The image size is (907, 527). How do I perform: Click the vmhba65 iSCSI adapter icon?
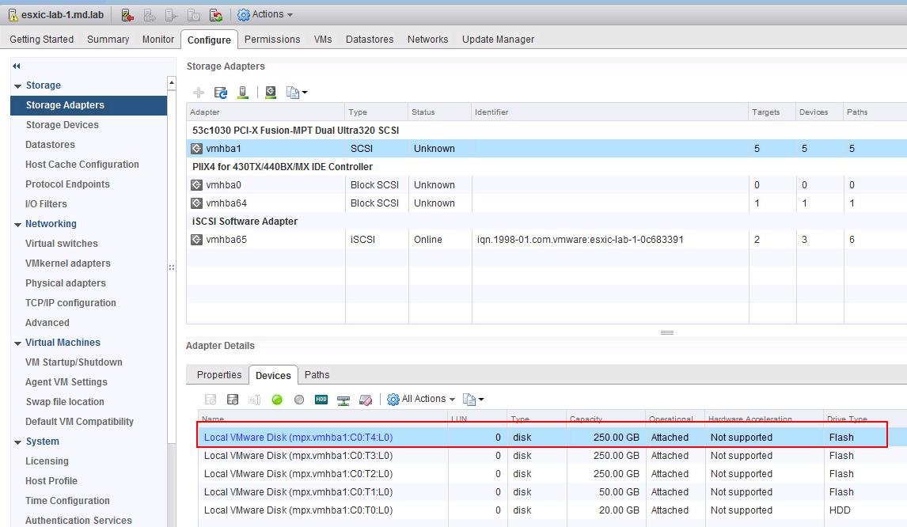point(196,240)
